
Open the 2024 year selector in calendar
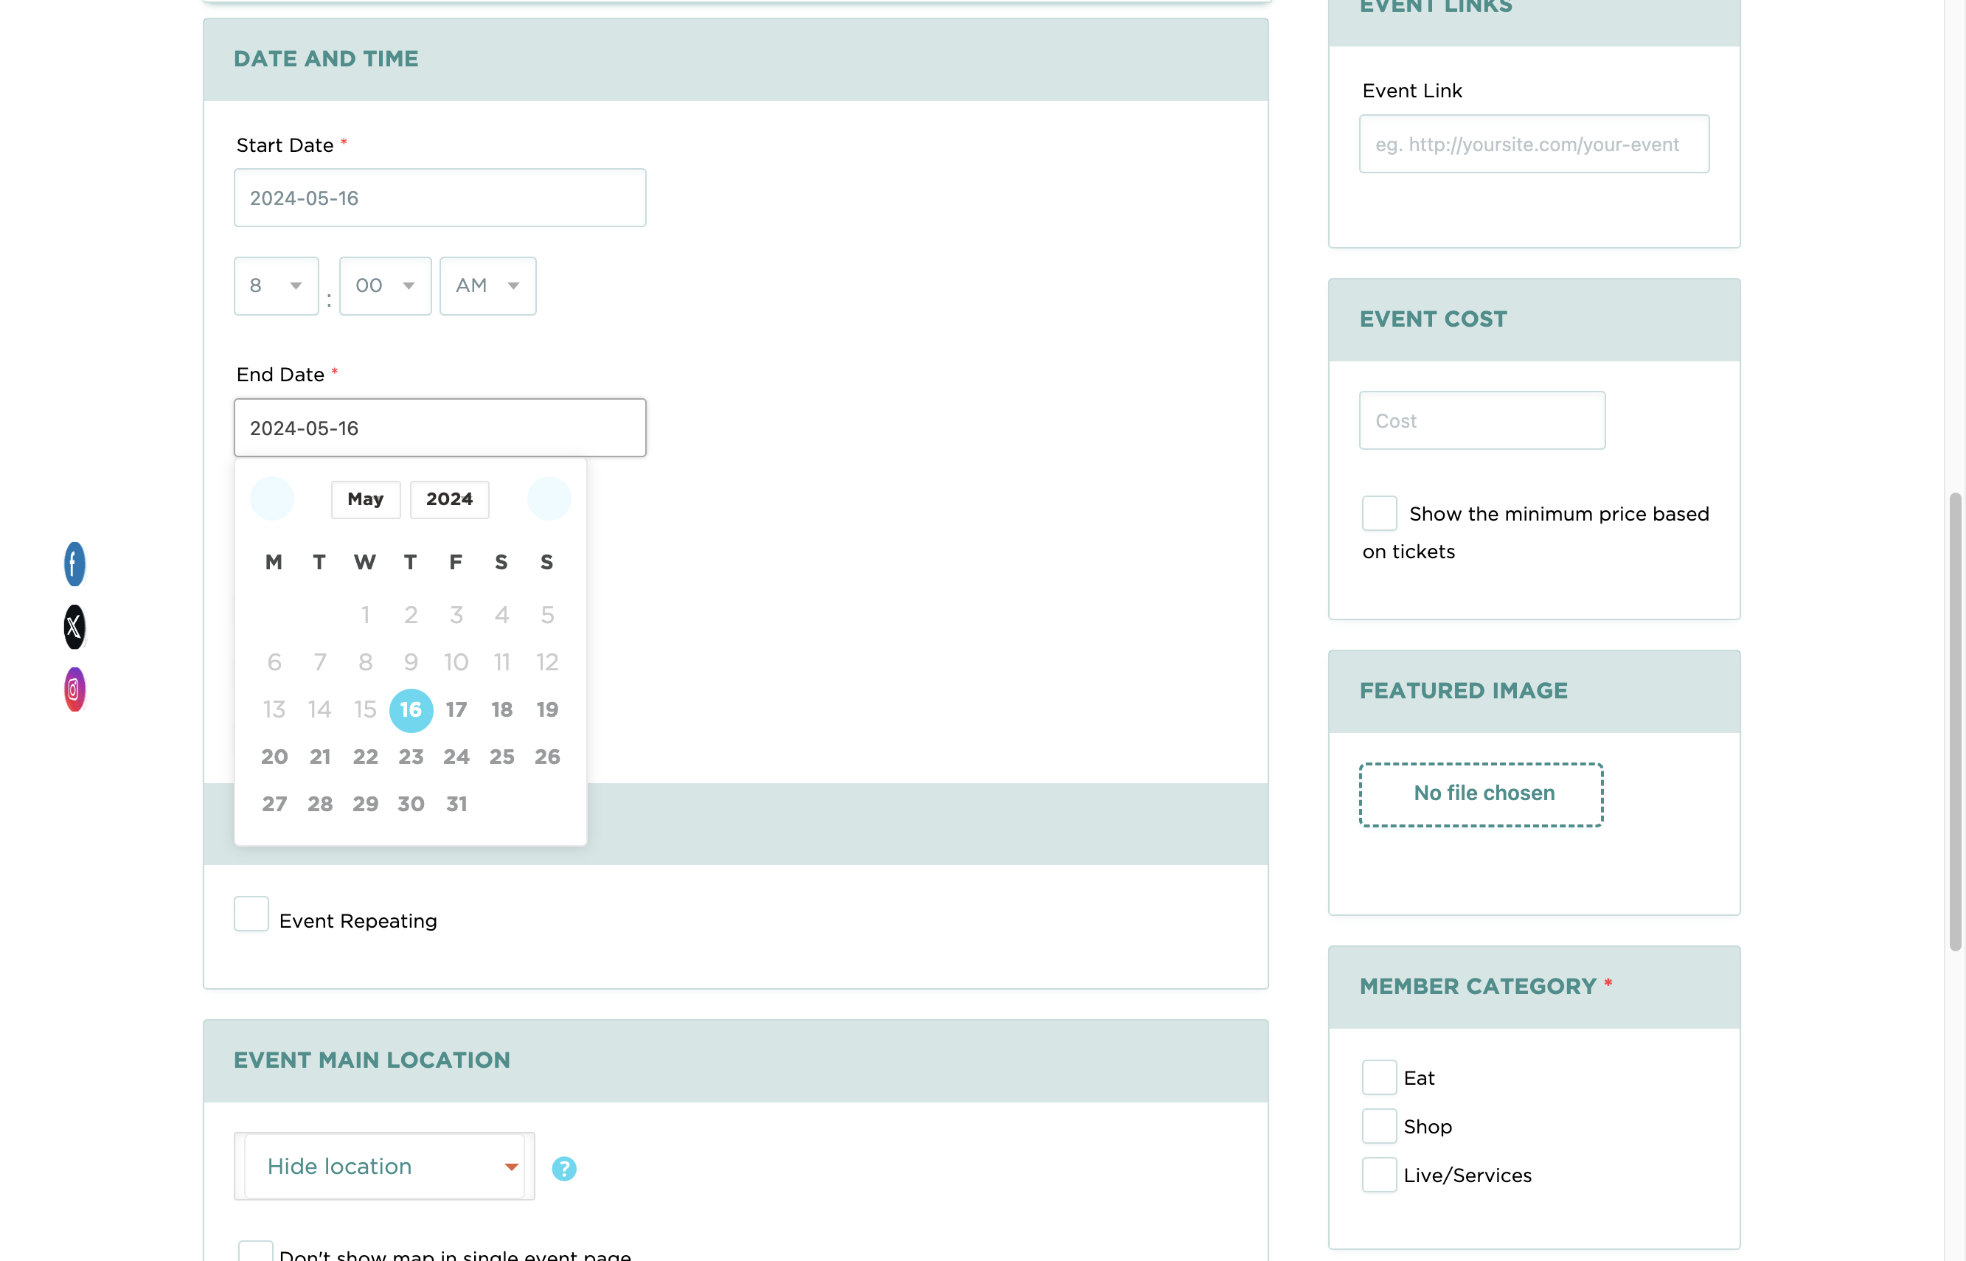coord(450,499)
